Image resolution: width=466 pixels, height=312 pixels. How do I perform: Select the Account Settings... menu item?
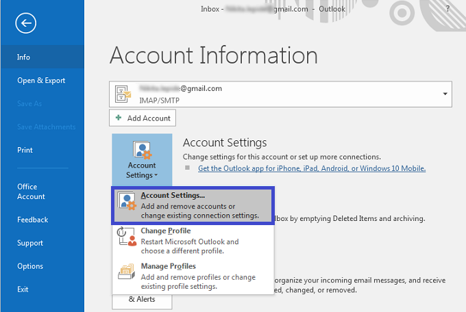(193, 205)
